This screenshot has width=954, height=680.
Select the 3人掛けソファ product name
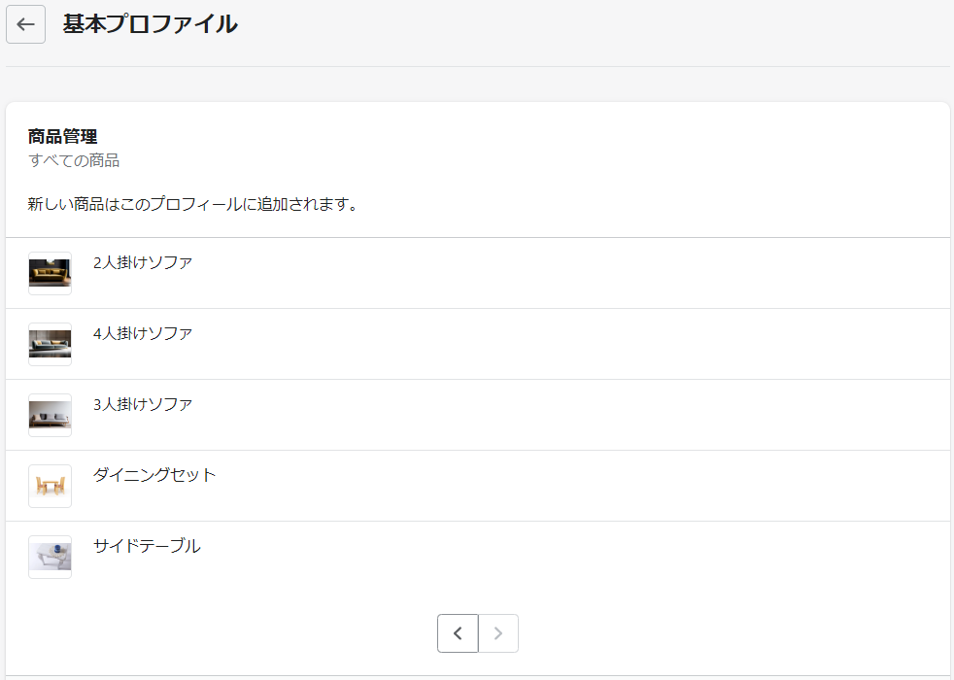[x=143, y=404]
